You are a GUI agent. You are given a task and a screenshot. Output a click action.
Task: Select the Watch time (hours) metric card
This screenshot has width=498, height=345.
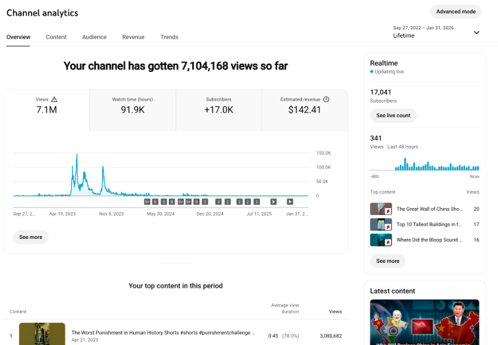pos(132,110)
